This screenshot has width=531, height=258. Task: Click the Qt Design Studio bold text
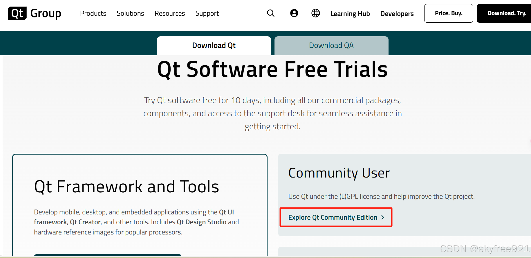pyautogui.click(x=202, y=222)
